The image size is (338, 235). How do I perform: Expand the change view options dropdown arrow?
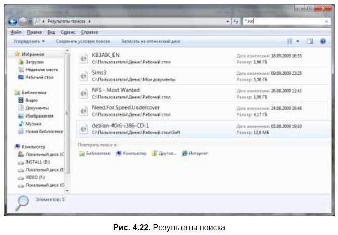tap(297, 41)
